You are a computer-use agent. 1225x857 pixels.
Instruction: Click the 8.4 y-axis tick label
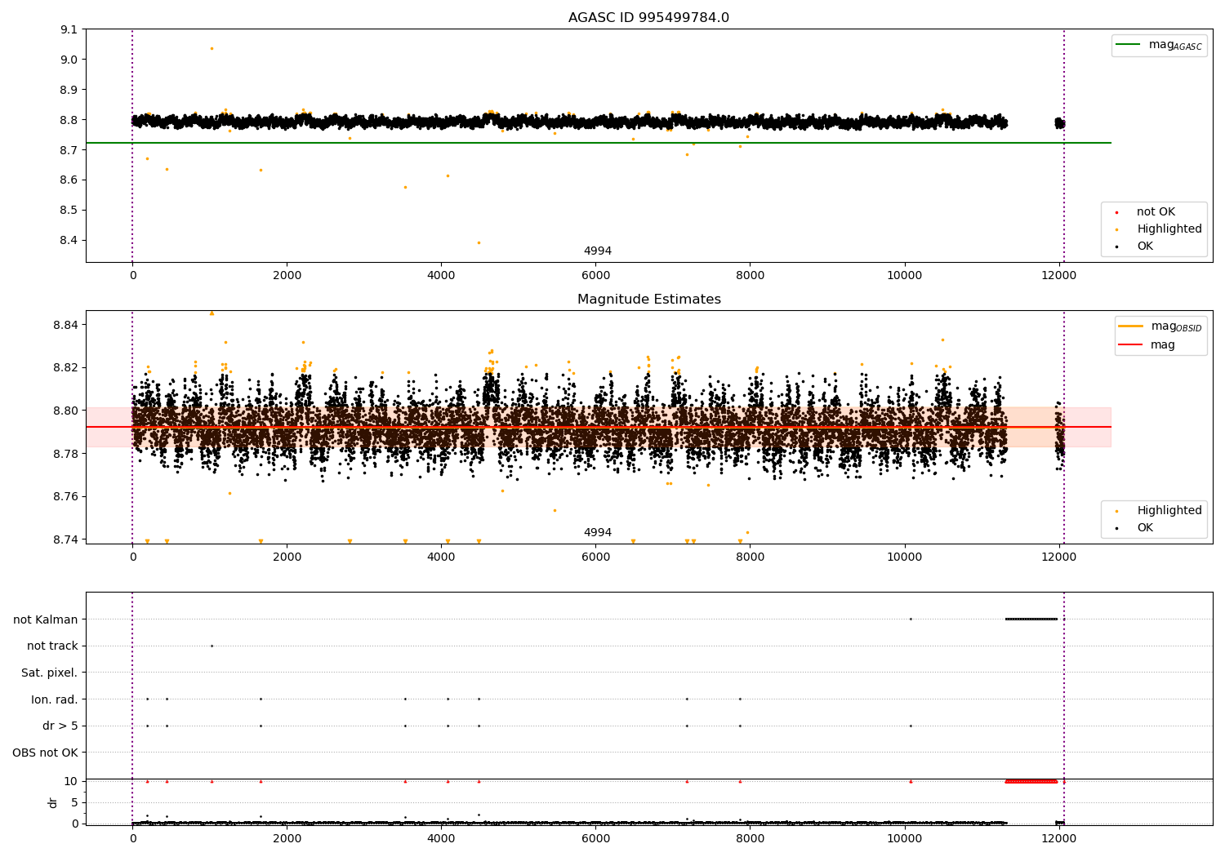(x=69, y=241)
